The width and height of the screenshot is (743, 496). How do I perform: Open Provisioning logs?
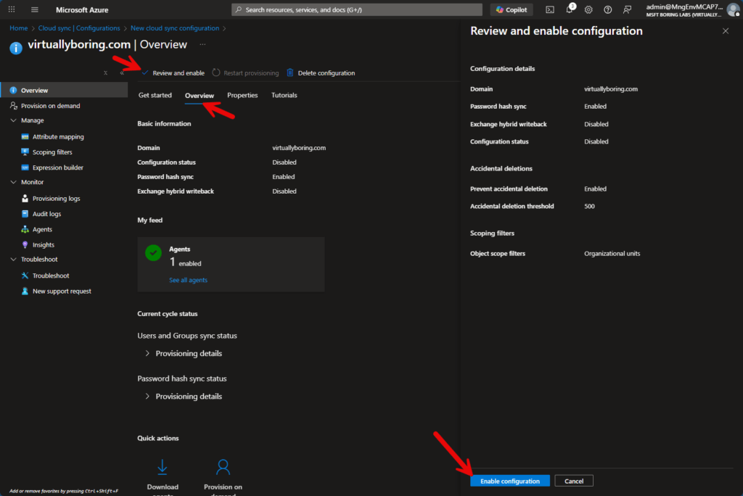pos(56,199)
